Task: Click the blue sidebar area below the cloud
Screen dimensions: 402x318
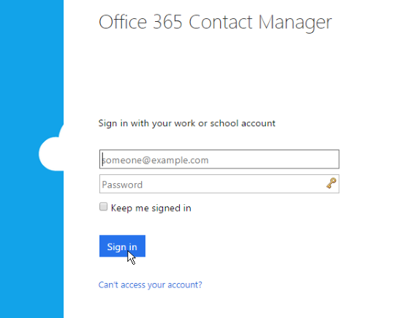Action: tap(31, 244)
